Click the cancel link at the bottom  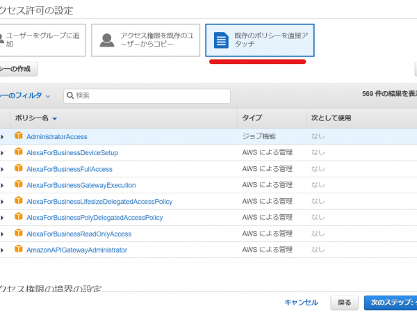[301, 303]
